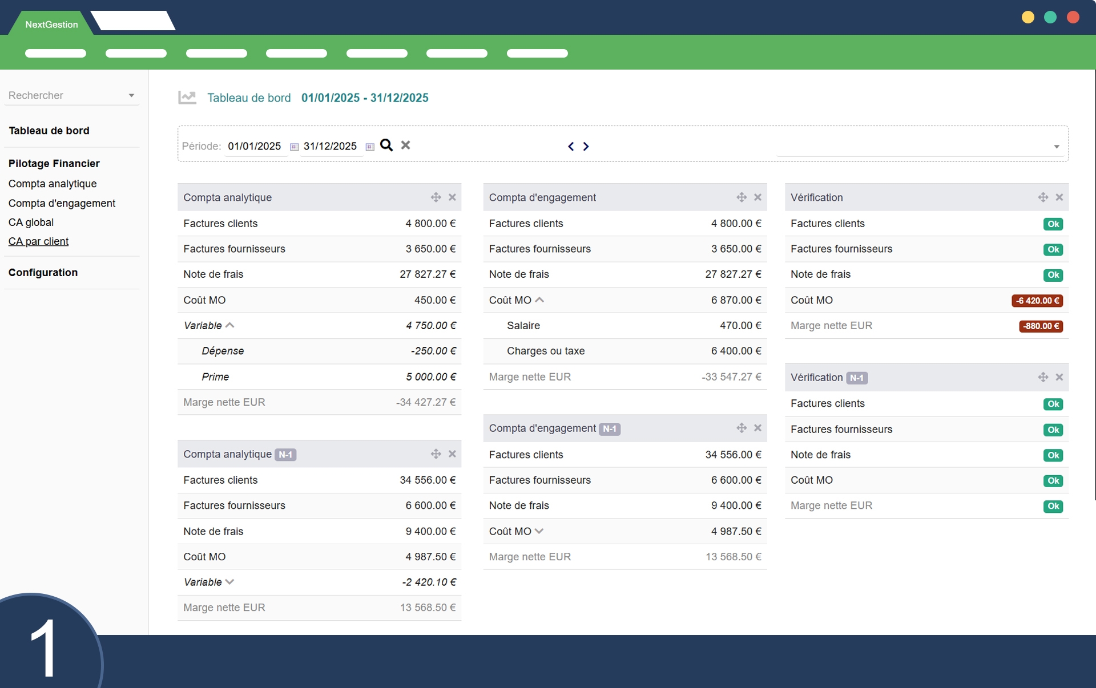Open the start date calendar picker
1096x688 pixels.
[x=294, y=147]
